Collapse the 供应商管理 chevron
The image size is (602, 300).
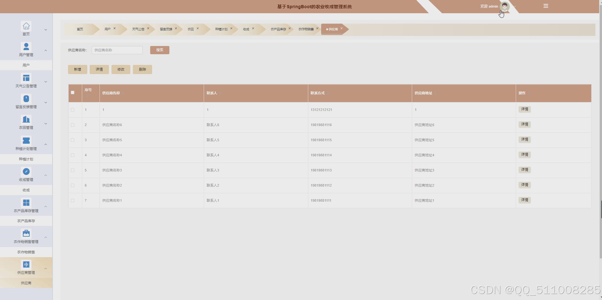coord(46,268)
